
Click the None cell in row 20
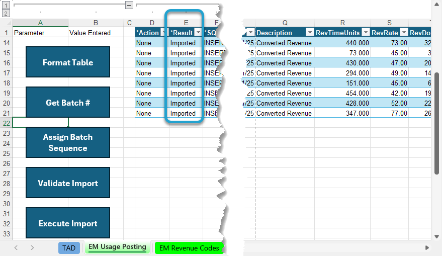point(152,103)
